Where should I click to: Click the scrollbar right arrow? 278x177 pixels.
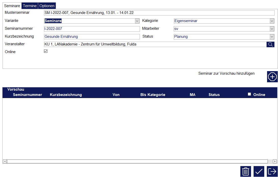point(275,161)
